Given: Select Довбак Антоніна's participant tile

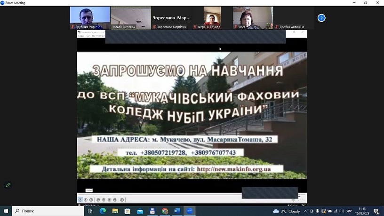Looking at the screenshot, I should [294, 18].
